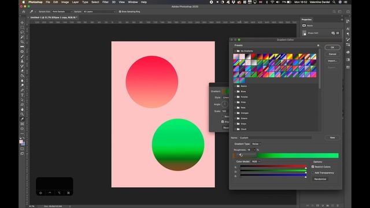Open the Properties panel menu icon
Screen dimensions: 370x208
[342, 20]
